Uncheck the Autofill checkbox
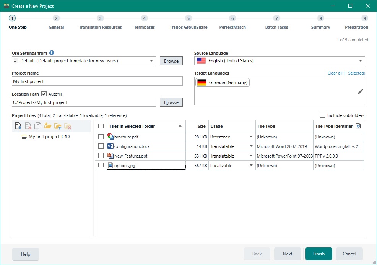 coord(44,94)
